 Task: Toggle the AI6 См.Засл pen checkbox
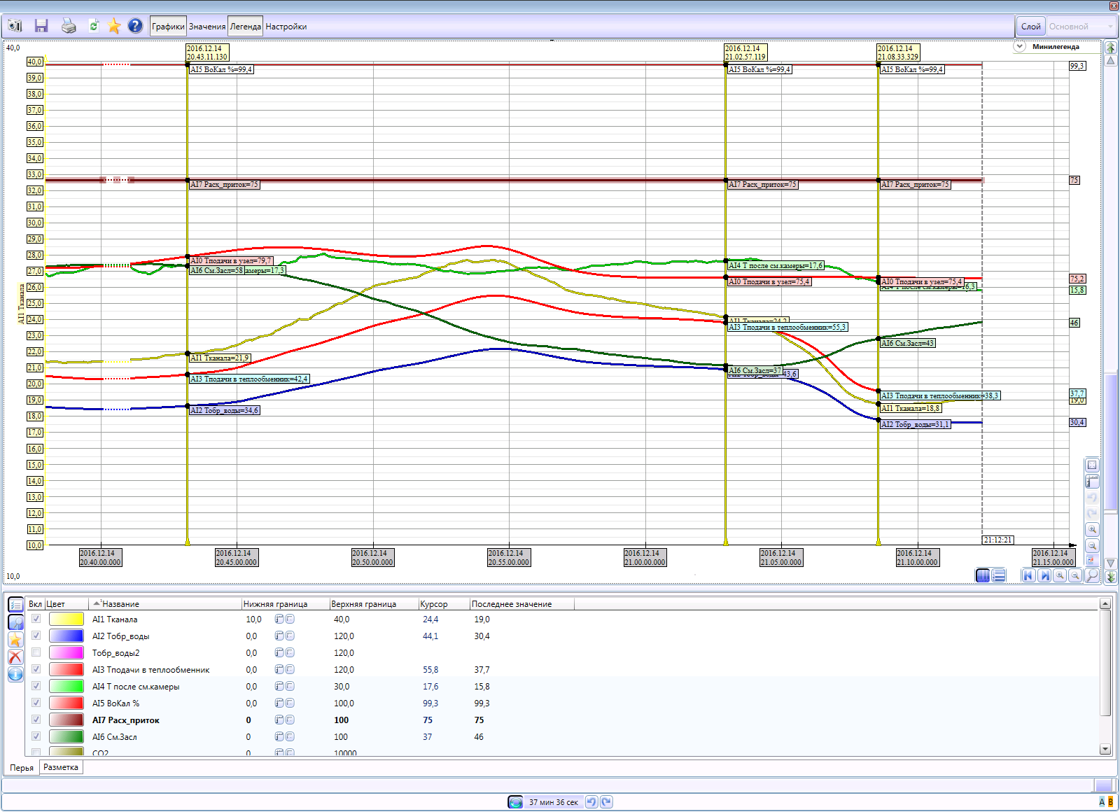(x=36, y=736)
